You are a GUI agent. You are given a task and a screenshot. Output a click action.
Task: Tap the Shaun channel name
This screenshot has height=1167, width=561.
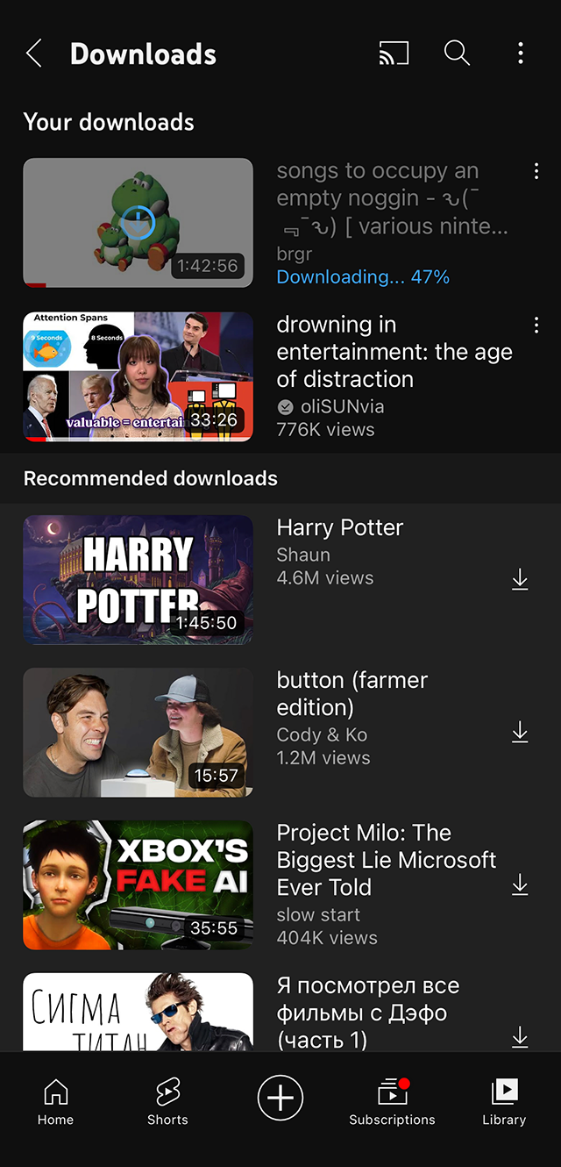pyautogui.click(x=303, y=555)
